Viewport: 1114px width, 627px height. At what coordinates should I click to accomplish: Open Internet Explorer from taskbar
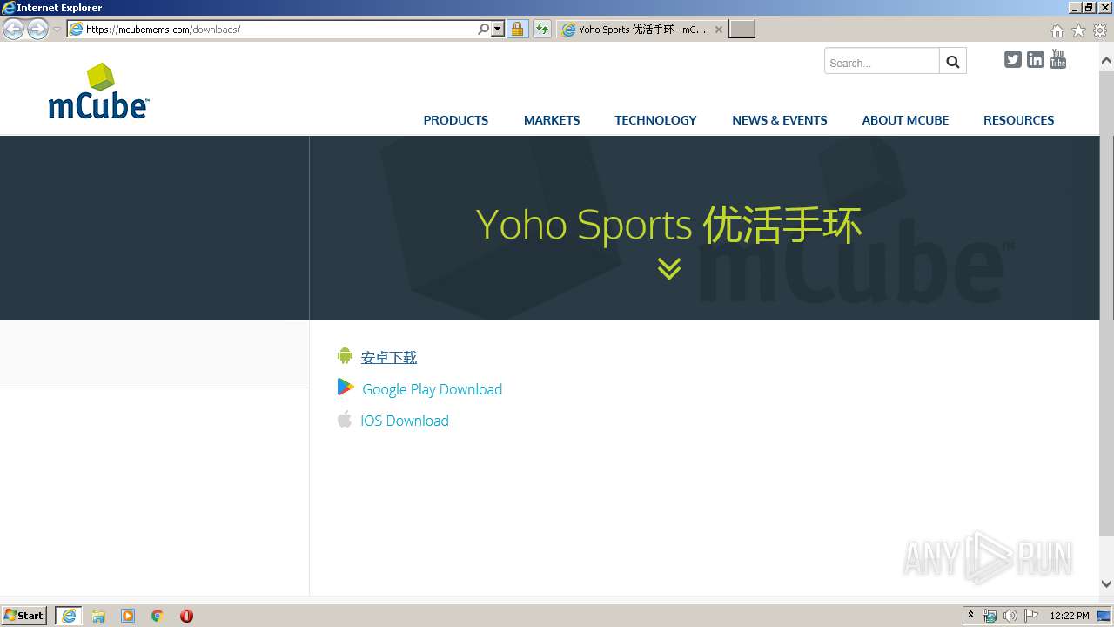tap(69, 616)
